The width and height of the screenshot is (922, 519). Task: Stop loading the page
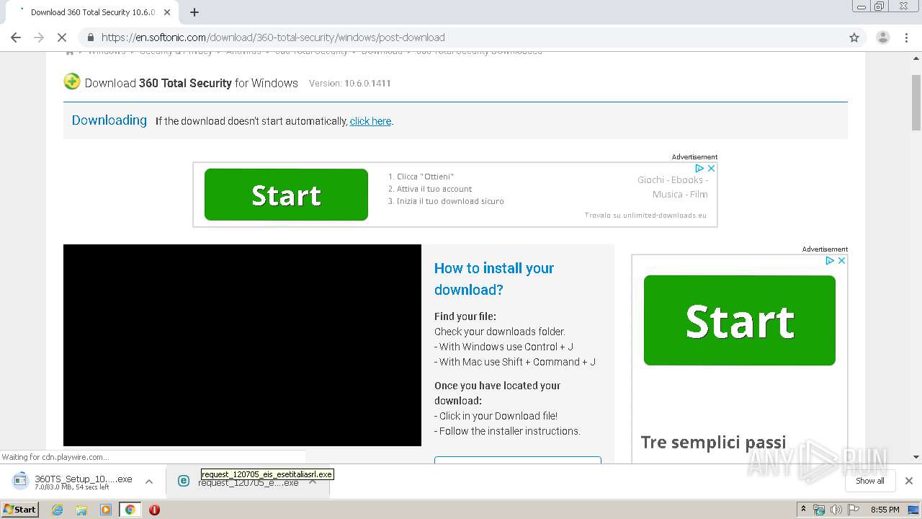tap(62, 37)
